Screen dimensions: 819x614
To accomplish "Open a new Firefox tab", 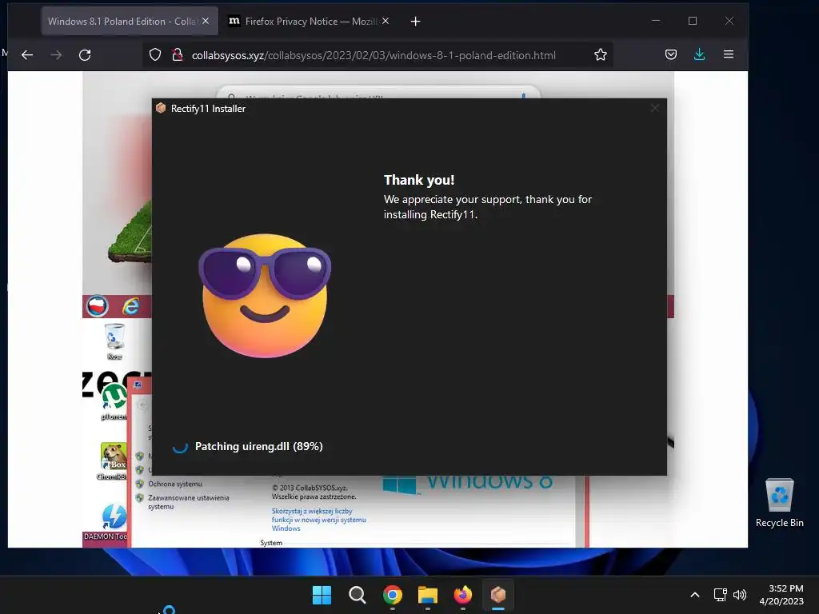I will (x=415, y=22).
